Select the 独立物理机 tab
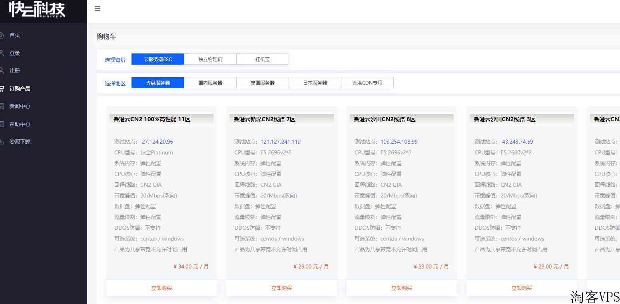Image resolution: width=620 pixels, height=304 pixels. pos(210,59)
